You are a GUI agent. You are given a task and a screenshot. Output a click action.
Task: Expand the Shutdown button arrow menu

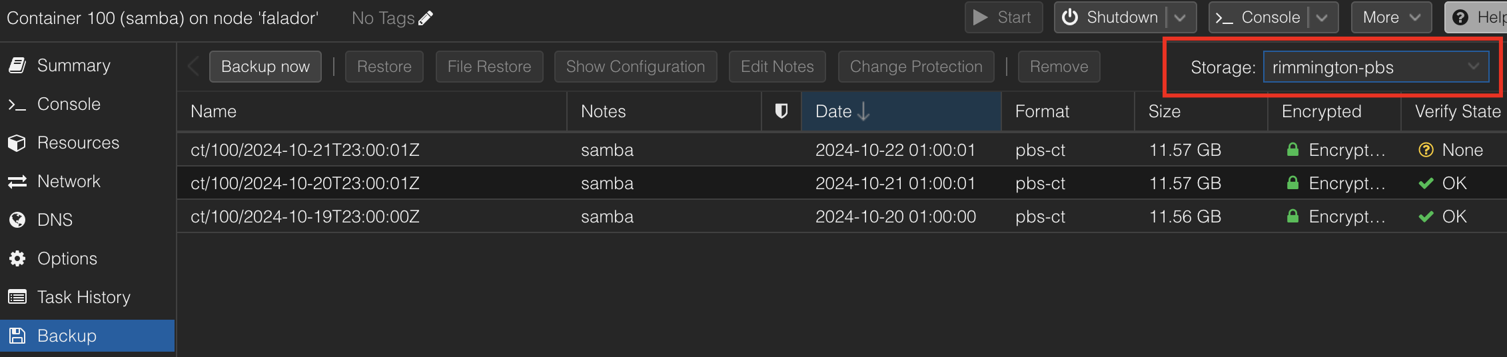(1180, 17)
